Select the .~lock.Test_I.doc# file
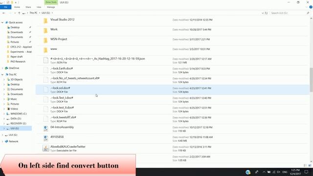Viewport: 313px width, 176px height. pos(172,100)
